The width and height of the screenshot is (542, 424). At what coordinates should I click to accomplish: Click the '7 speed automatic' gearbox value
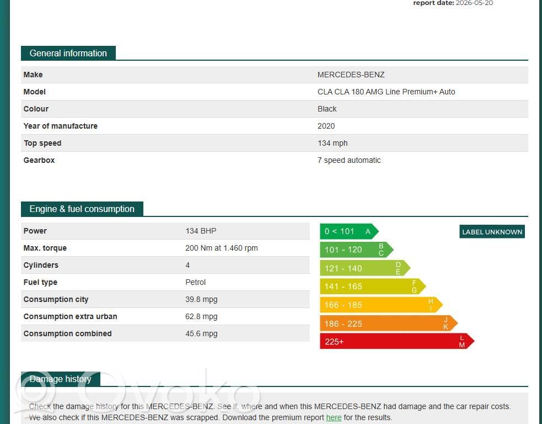[349, 160]
